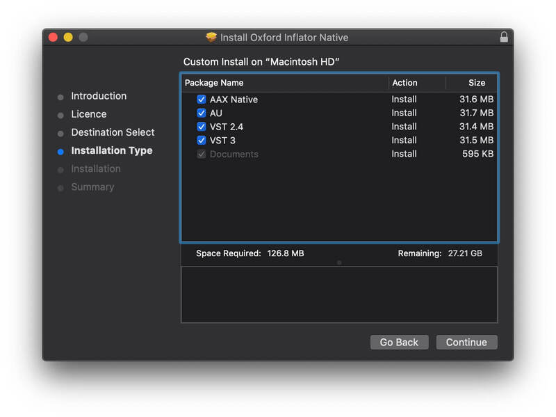Select the Introduction step in sidebar
Viewport: 556px width, 417px height.
99,96
